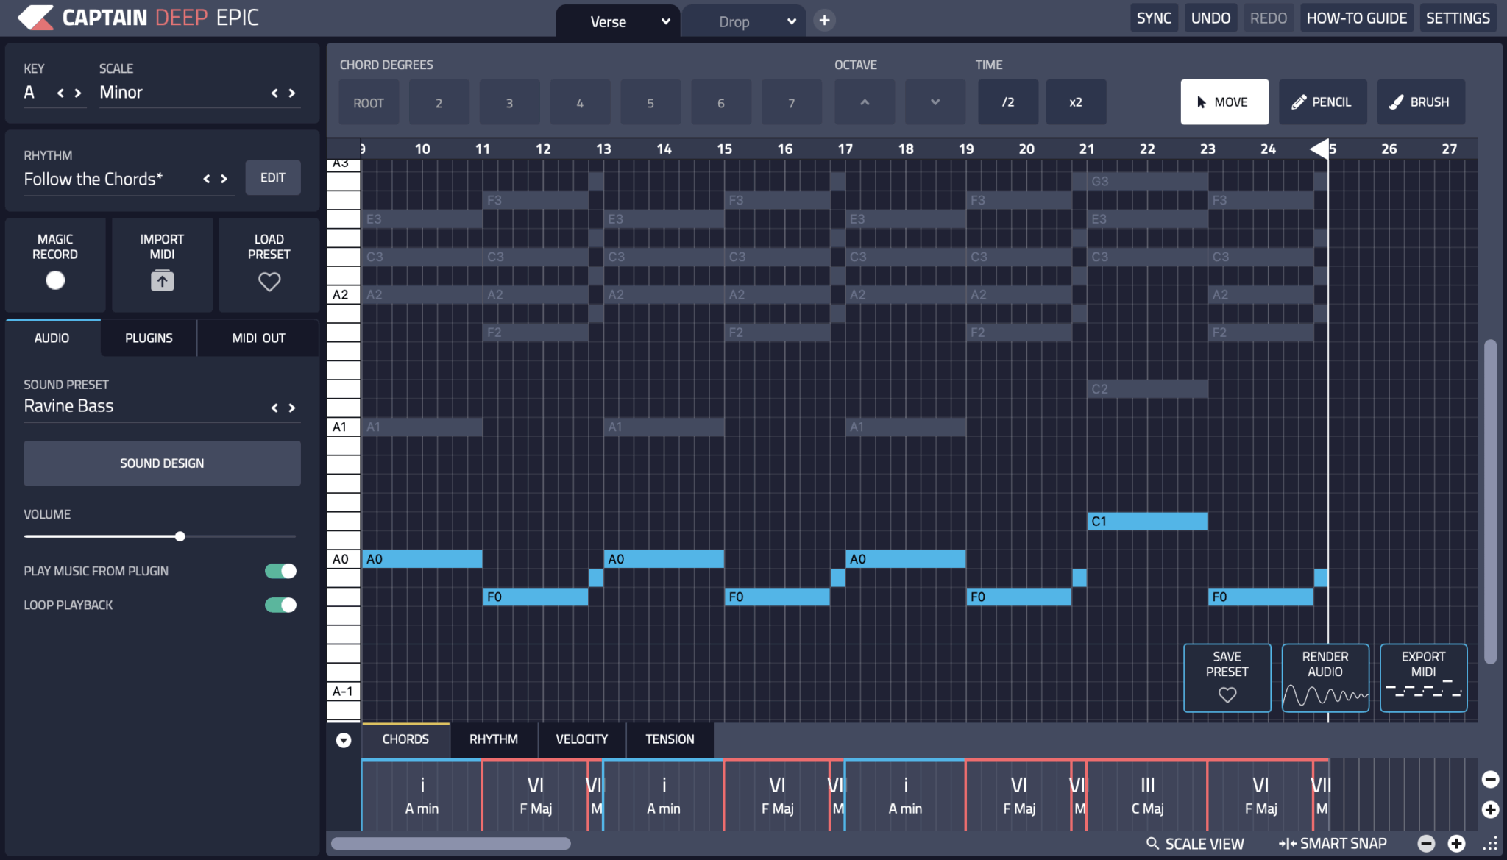This screenshot has height=860, width=1507.
Task: Click the Load Preset heart icon
Action: click(x=269, y=281)
